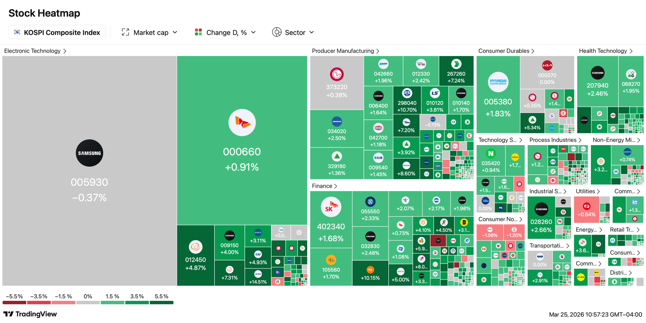646x323 pixels.
Task: Open the Change D, % color dropdown
Action: pyautogui.click(x=225, y=32)
